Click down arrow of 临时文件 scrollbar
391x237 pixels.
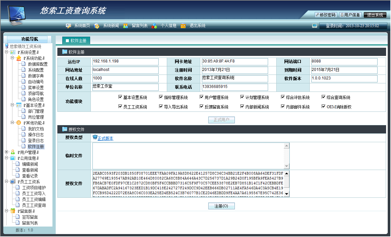[x=287, y=166]
